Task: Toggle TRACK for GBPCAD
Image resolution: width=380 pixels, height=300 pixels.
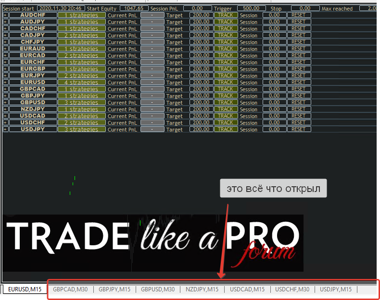Action: click(x=226, y=89)
